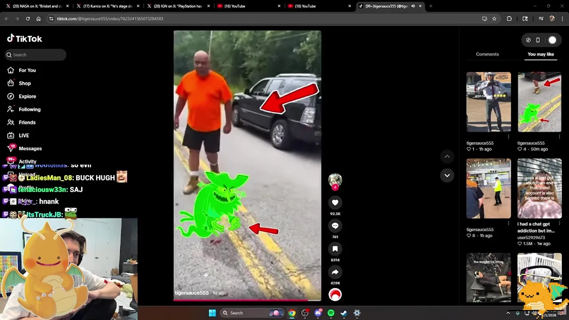Bookmark this page with the star icon

click(494, 19)
